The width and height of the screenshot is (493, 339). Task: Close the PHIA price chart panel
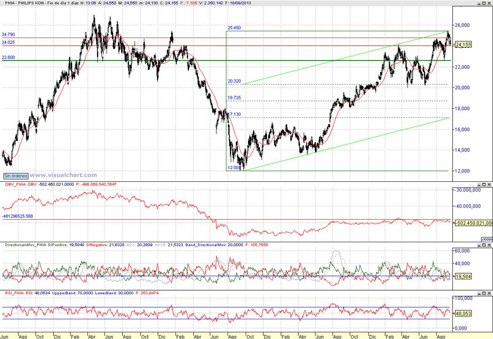pos(489,3)
